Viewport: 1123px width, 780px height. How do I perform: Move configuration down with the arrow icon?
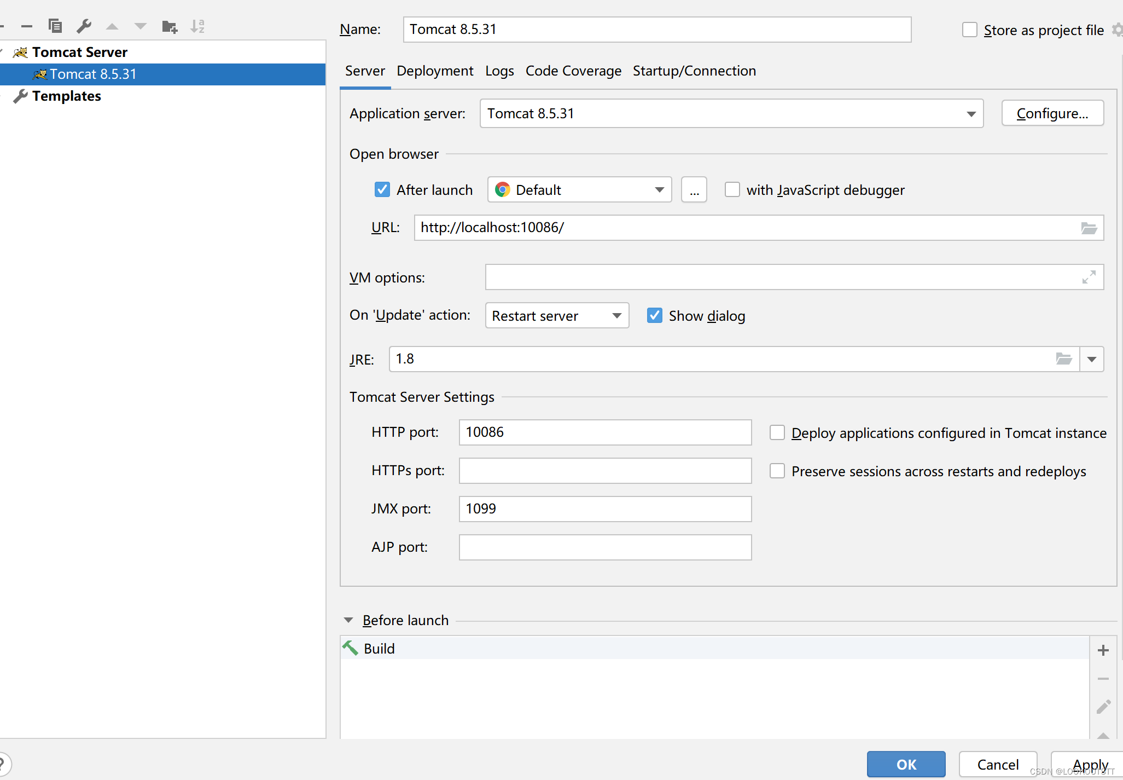pyautogui.click(x=141, y=26)
